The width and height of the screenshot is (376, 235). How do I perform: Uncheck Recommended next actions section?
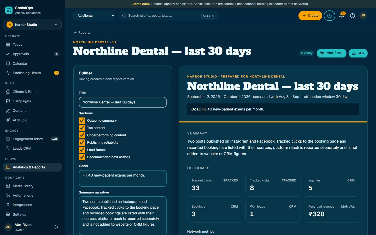[82, 157]
